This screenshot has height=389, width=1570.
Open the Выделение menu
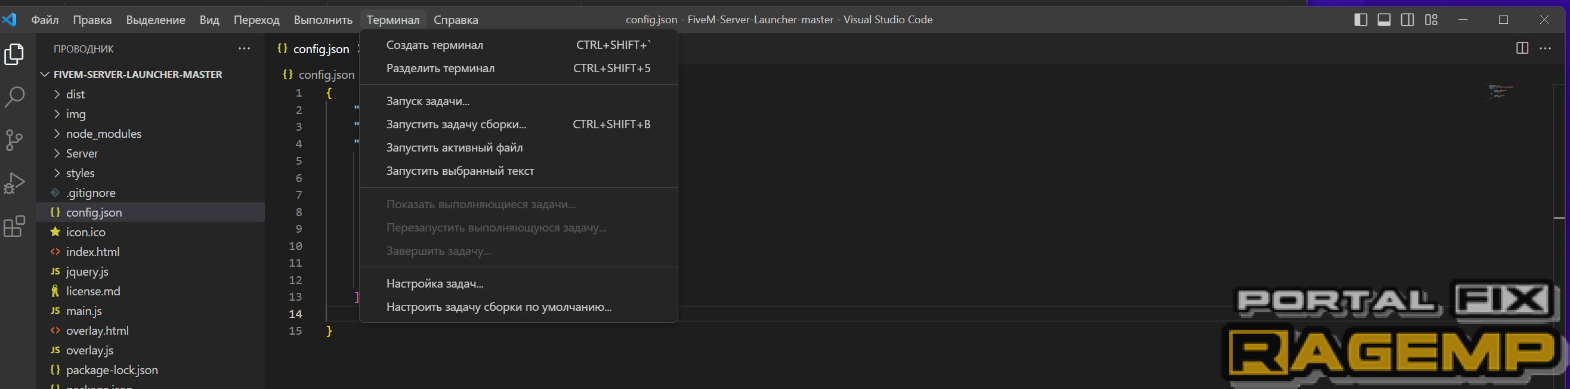[x=156, y=20]
